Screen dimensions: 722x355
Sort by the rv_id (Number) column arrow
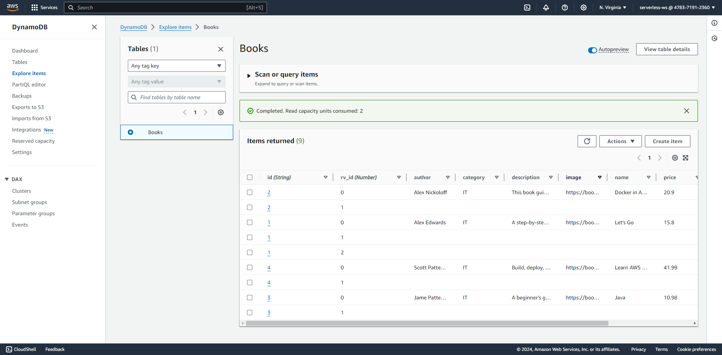pyautogui.click(x=399, y=177)
